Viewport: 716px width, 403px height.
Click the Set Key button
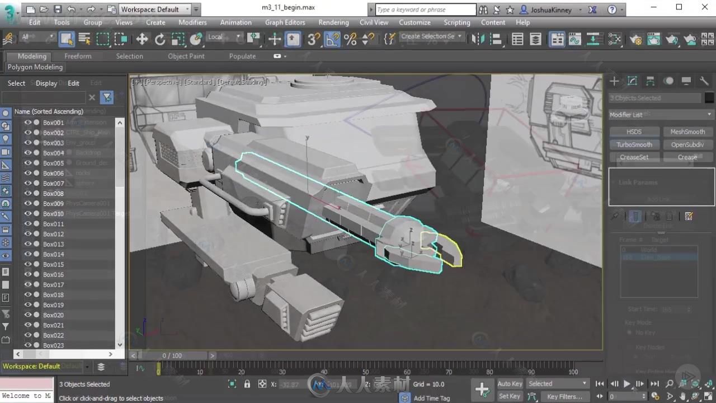point(510,396)
